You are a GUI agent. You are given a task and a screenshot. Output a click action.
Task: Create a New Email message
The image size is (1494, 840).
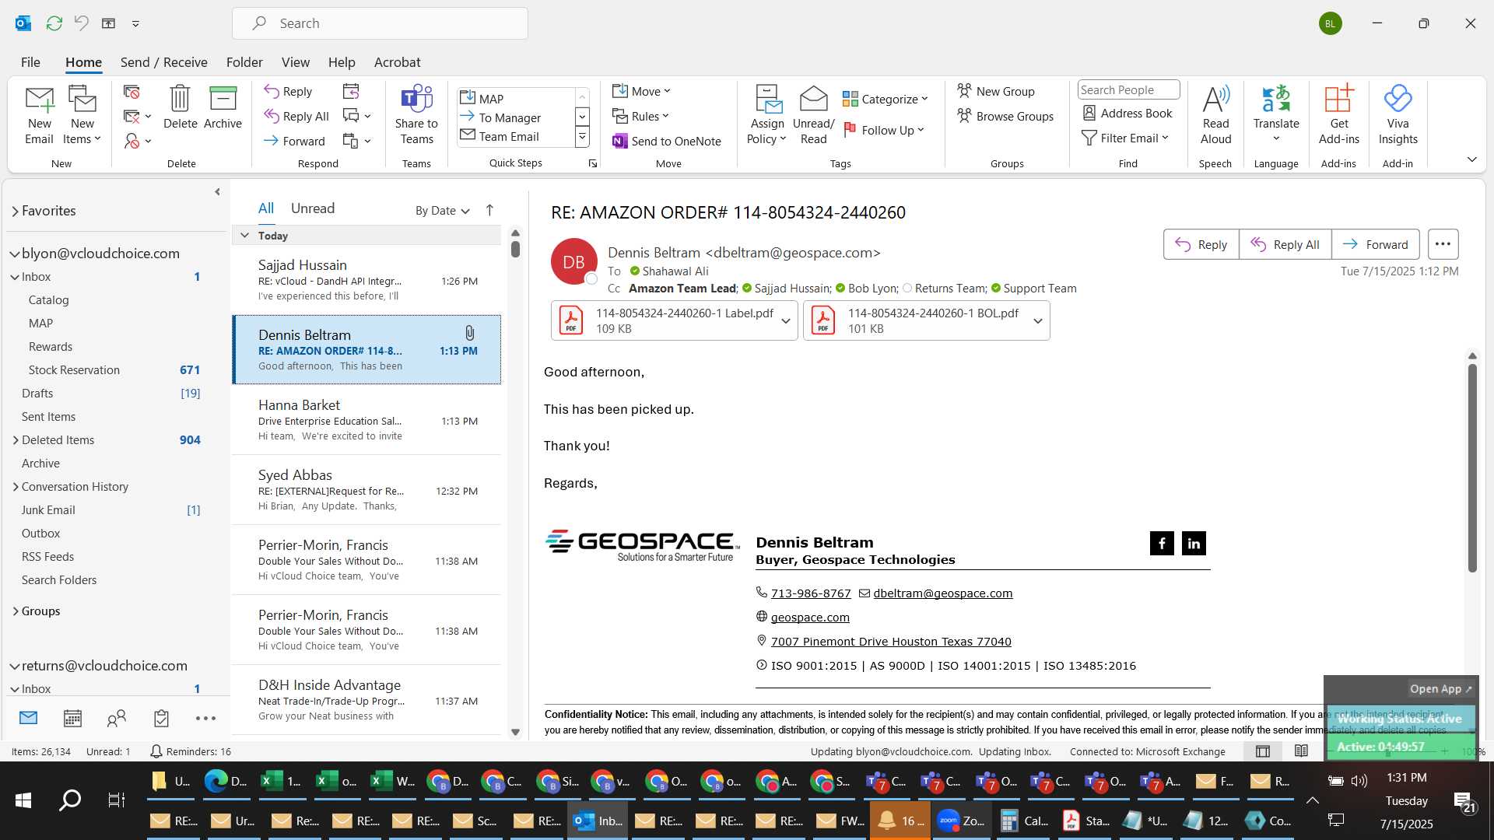39,115
